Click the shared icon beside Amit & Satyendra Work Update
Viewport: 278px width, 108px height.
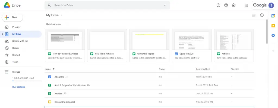(88, 85)
